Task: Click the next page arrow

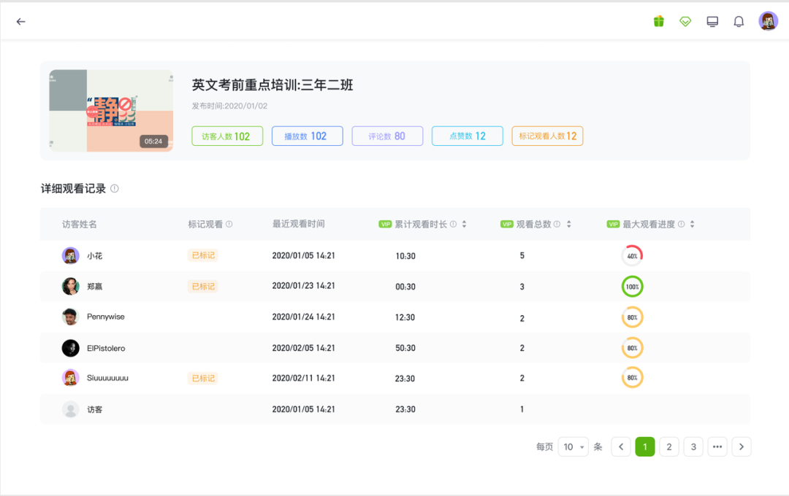Action: [x=742, y=447]
